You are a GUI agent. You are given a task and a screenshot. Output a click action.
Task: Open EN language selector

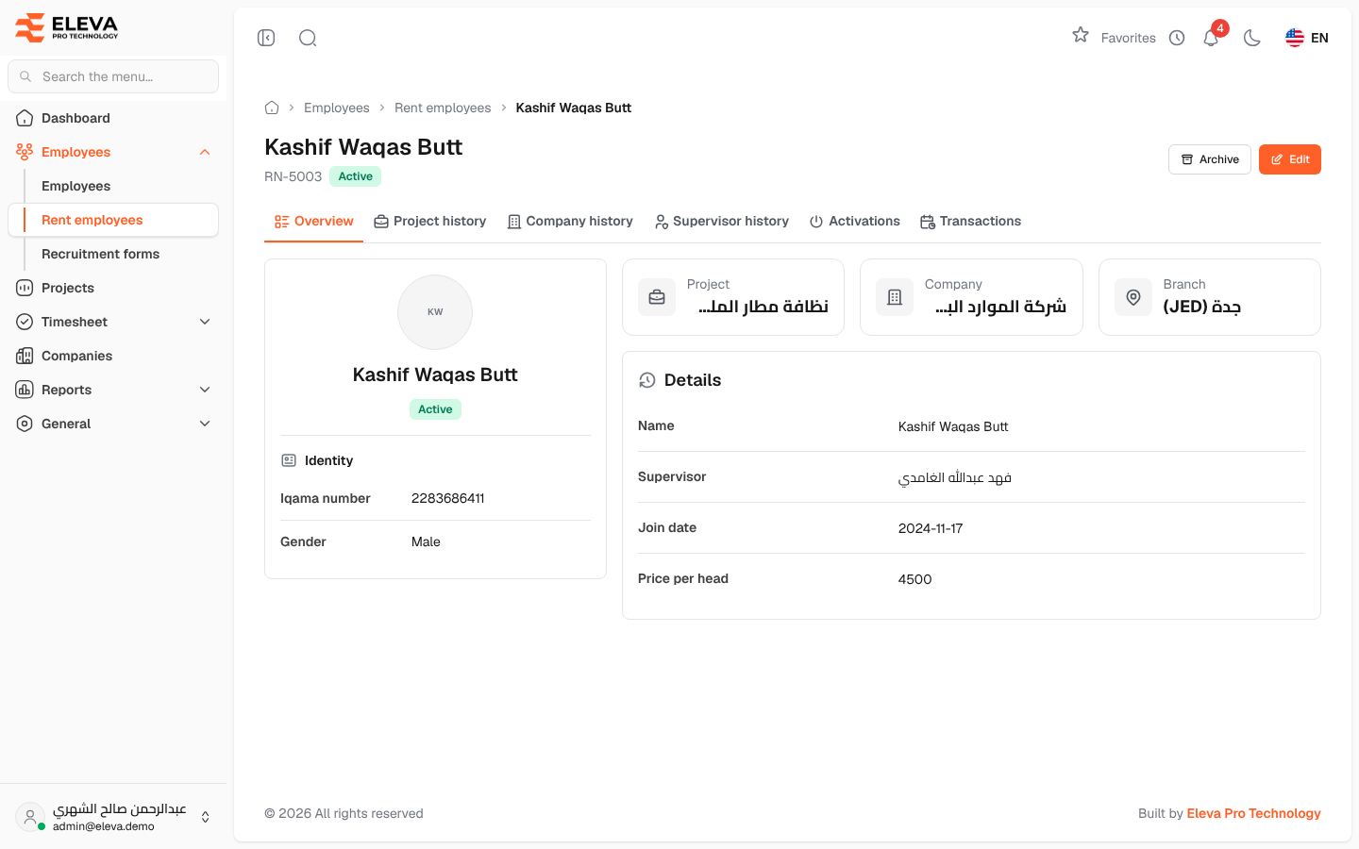[x=1307, y=38]
